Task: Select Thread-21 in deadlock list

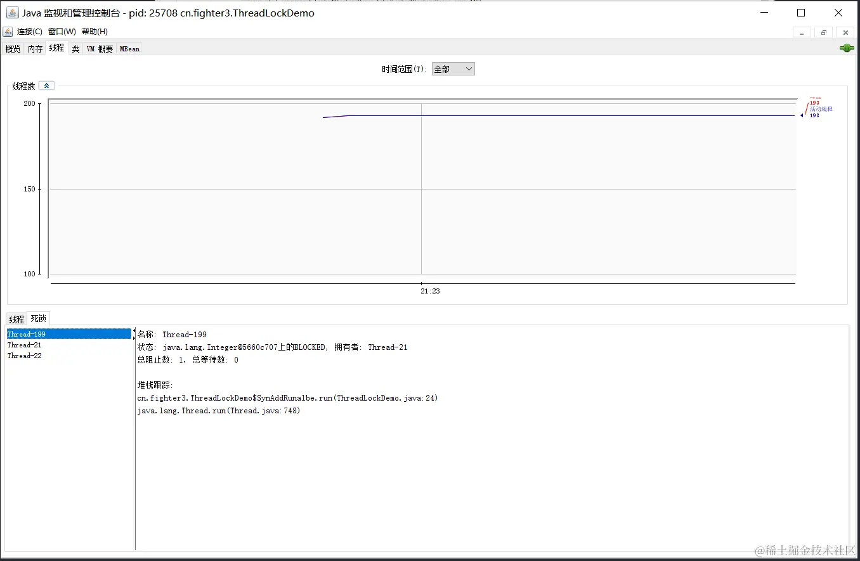Action: tap(68, 345)
